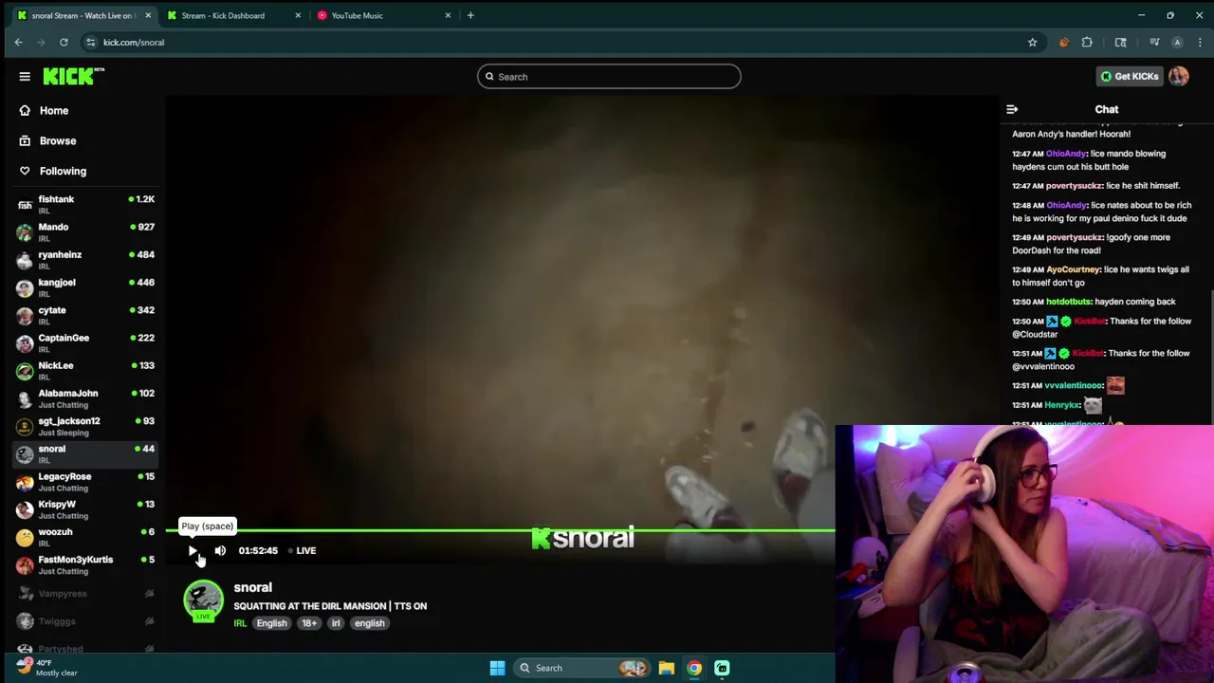
Task: Click the player's green progress bar
Action: pos(501,530)
